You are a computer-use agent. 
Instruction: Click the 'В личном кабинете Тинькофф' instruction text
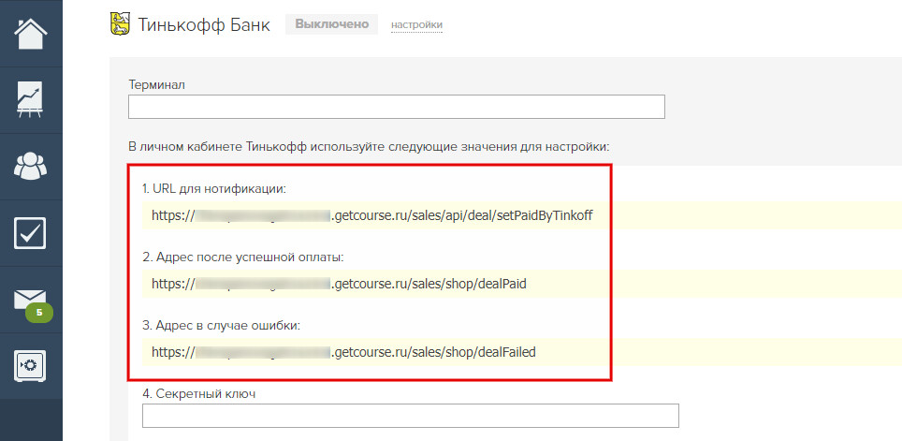pos(368,146)
